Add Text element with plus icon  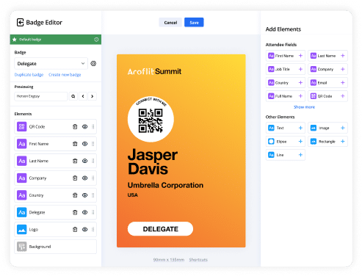[x=300, y=128]
